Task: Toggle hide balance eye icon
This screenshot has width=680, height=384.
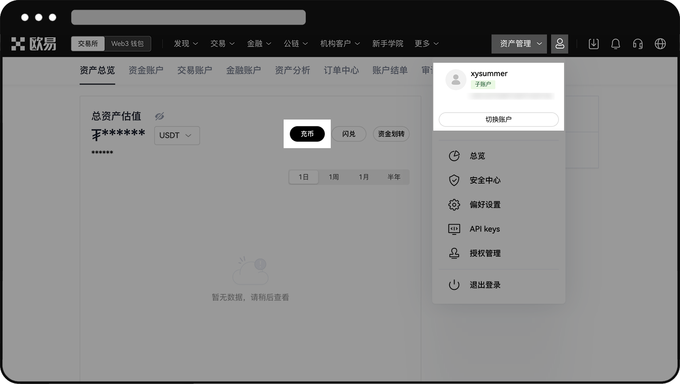Action: (x=159, y=116)
